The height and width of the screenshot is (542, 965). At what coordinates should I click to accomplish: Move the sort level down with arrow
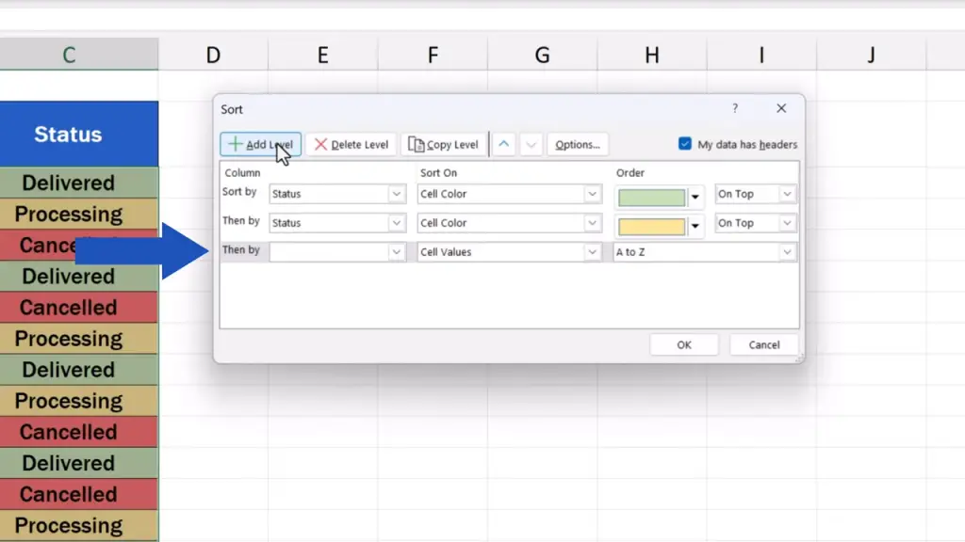pos(531,145)
